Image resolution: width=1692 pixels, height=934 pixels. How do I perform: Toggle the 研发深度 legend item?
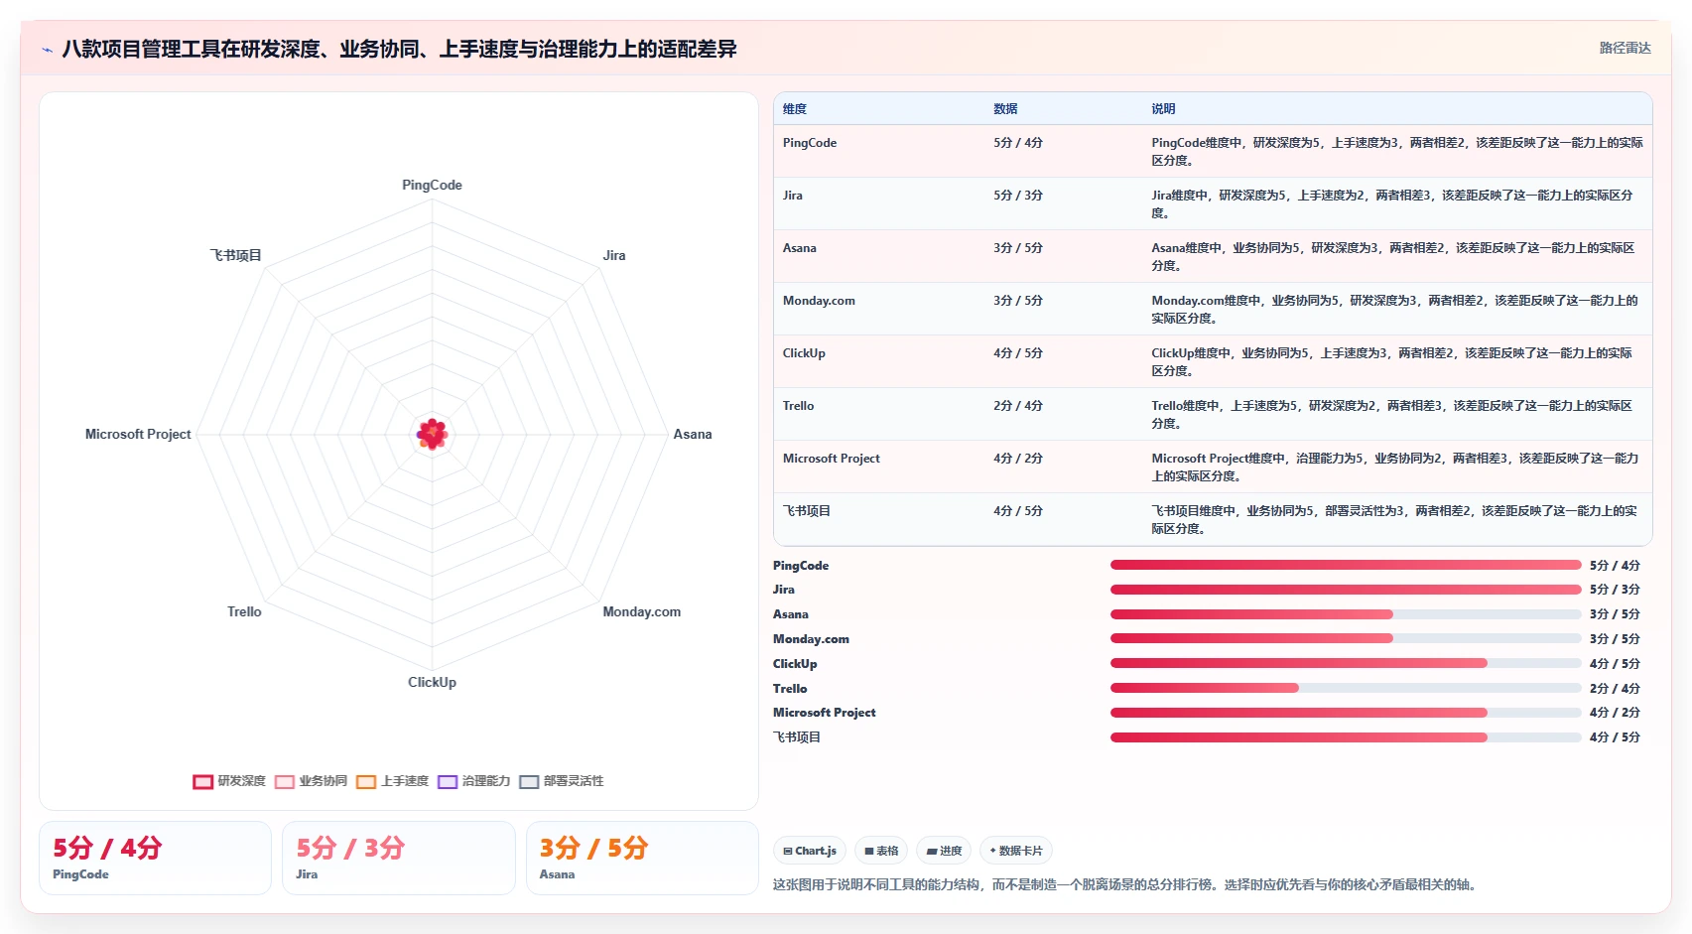tap(229, 781)
